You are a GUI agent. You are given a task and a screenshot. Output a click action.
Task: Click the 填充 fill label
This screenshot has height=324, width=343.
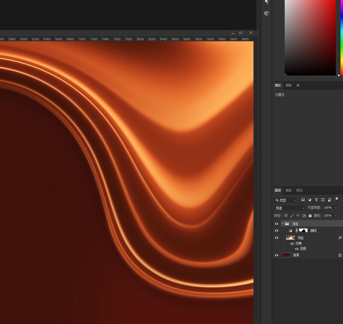tap(317, 215)
